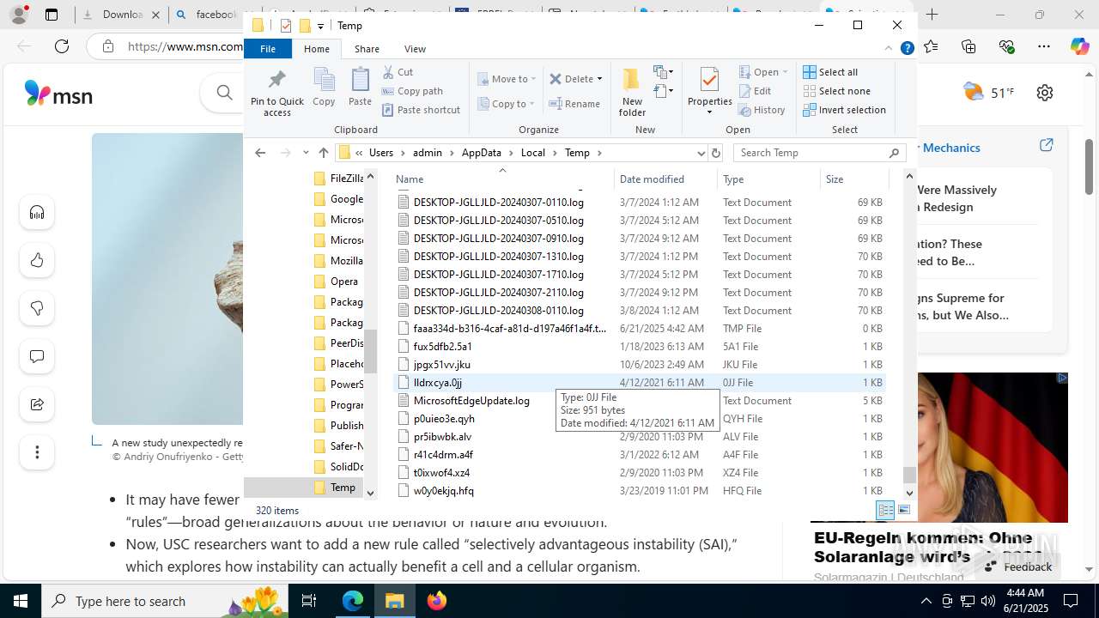Open Move to dropdown
Image resolution: width=1099 pixels, height=618 pixels.
pyautogui.click(x=507, y=79)
